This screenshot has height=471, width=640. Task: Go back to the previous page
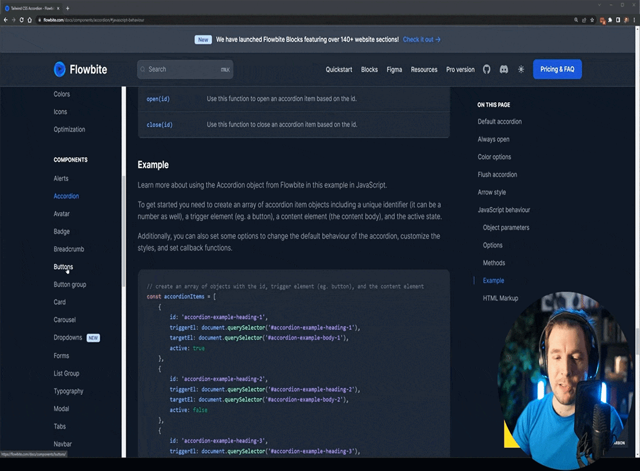[6, 20]
